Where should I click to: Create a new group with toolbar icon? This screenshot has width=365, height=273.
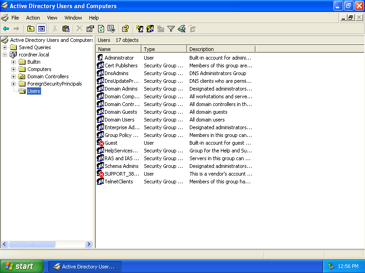point(150,29)
